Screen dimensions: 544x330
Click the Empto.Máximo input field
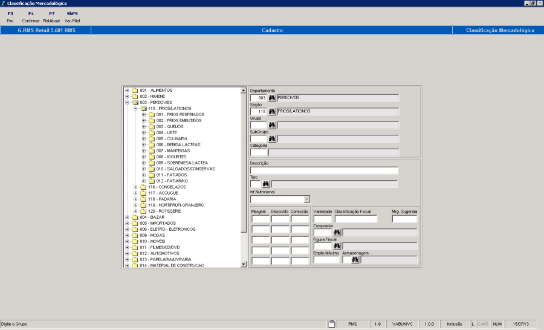click(x=326, y=259)
